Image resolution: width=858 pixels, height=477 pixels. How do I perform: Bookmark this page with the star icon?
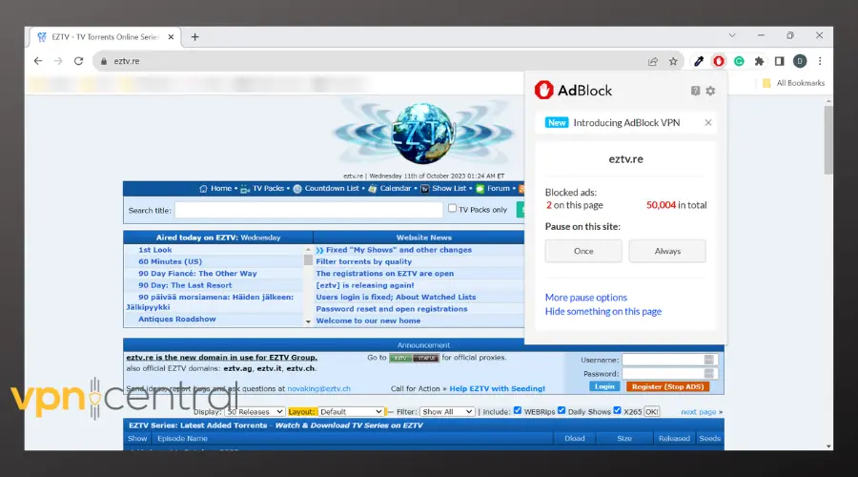coord(673,61)
